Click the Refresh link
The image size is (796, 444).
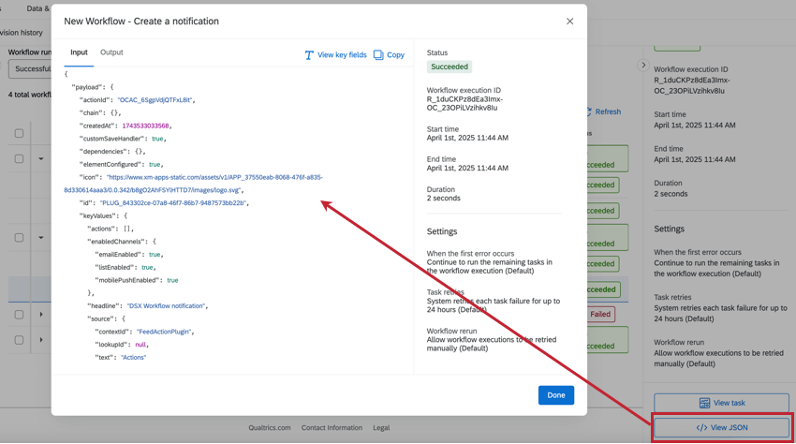pyautogui.click(x=607, y=111)
